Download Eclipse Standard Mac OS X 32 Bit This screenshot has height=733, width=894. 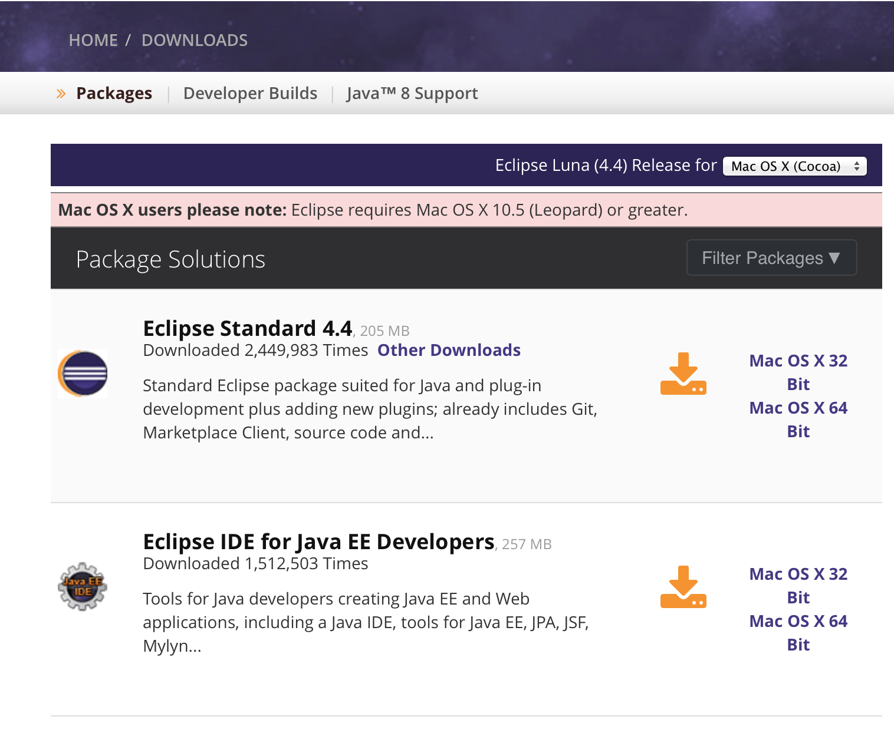pos(798,372)
